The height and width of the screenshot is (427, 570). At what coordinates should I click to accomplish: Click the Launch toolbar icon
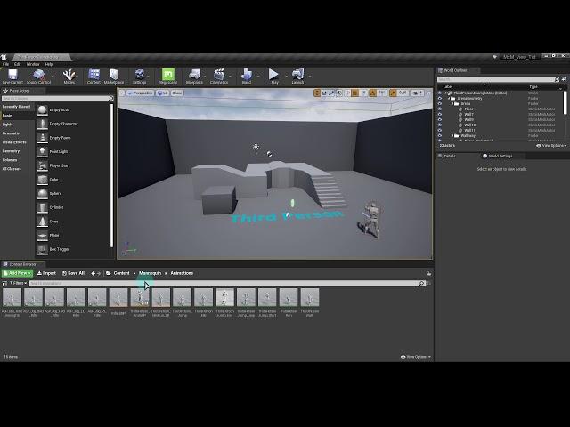point(297,77)
